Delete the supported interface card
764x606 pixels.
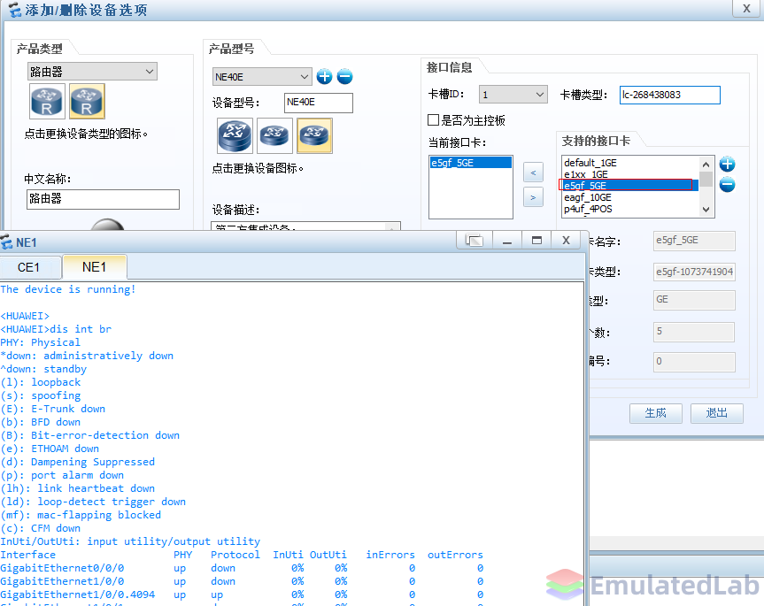tap(728, 185)
